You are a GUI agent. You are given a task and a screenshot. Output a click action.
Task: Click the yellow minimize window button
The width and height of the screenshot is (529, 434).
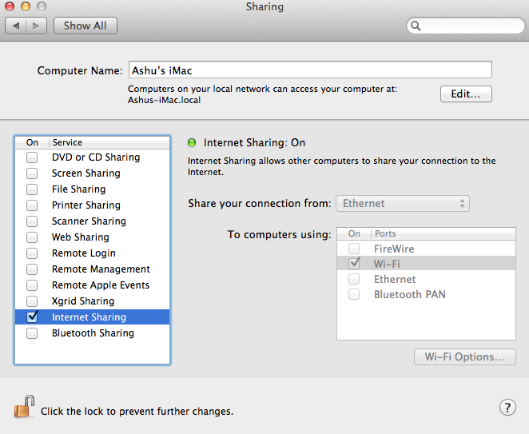(26, 6)
